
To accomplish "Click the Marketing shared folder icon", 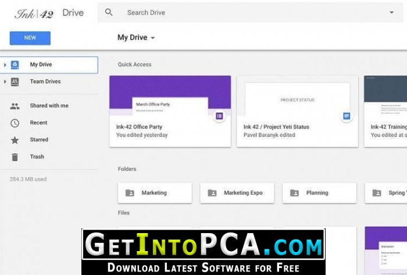I will click(x=130, y=193).
